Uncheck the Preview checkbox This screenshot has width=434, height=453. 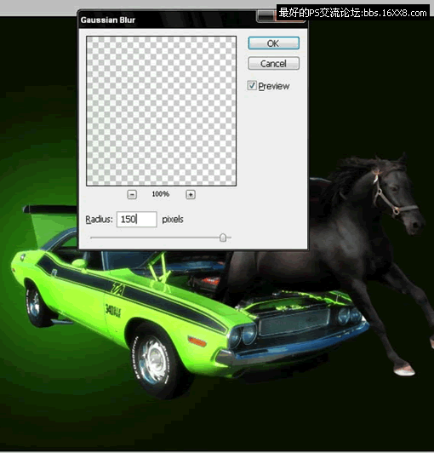[x=252, y=85]
